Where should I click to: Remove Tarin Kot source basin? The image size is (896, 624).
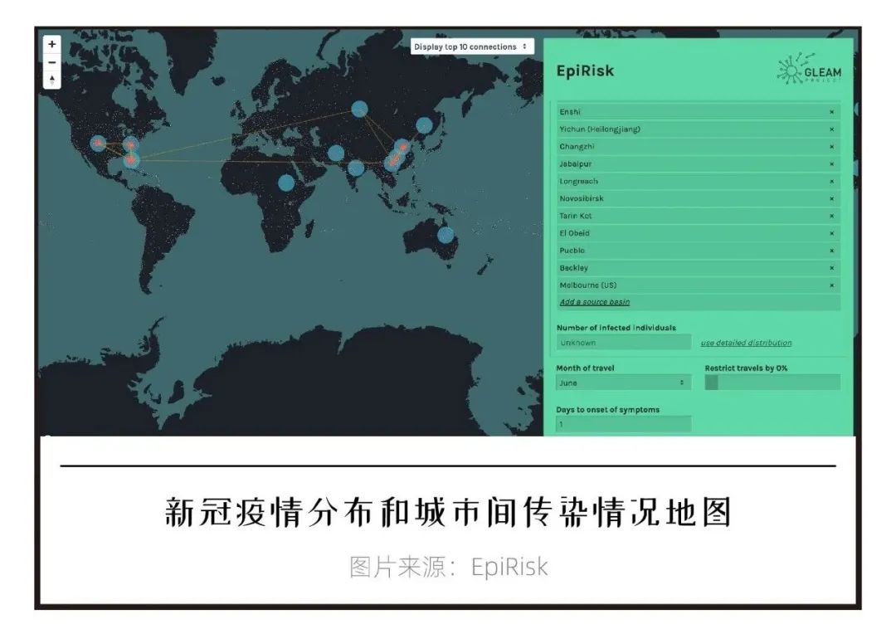click(x=831, y=216)
